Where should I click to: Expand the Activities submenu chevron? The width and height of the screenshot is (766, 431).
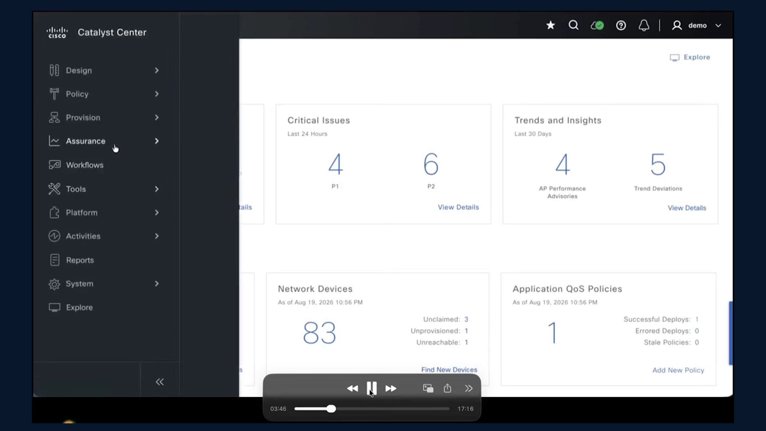click(x=157, y=236)
